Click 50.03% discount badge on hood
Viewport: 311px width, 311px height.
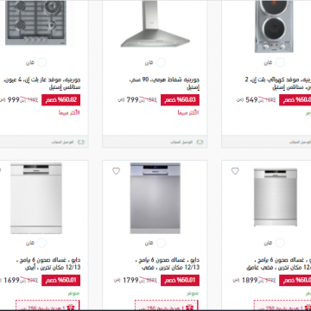click(180, 100)
